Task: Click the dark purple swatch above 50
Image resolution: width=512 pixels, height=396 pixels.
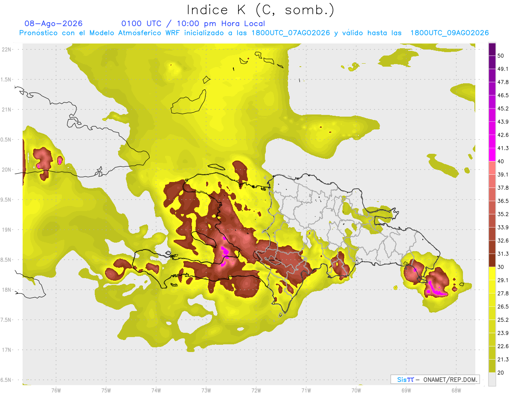Action: [x=492, y=49]
